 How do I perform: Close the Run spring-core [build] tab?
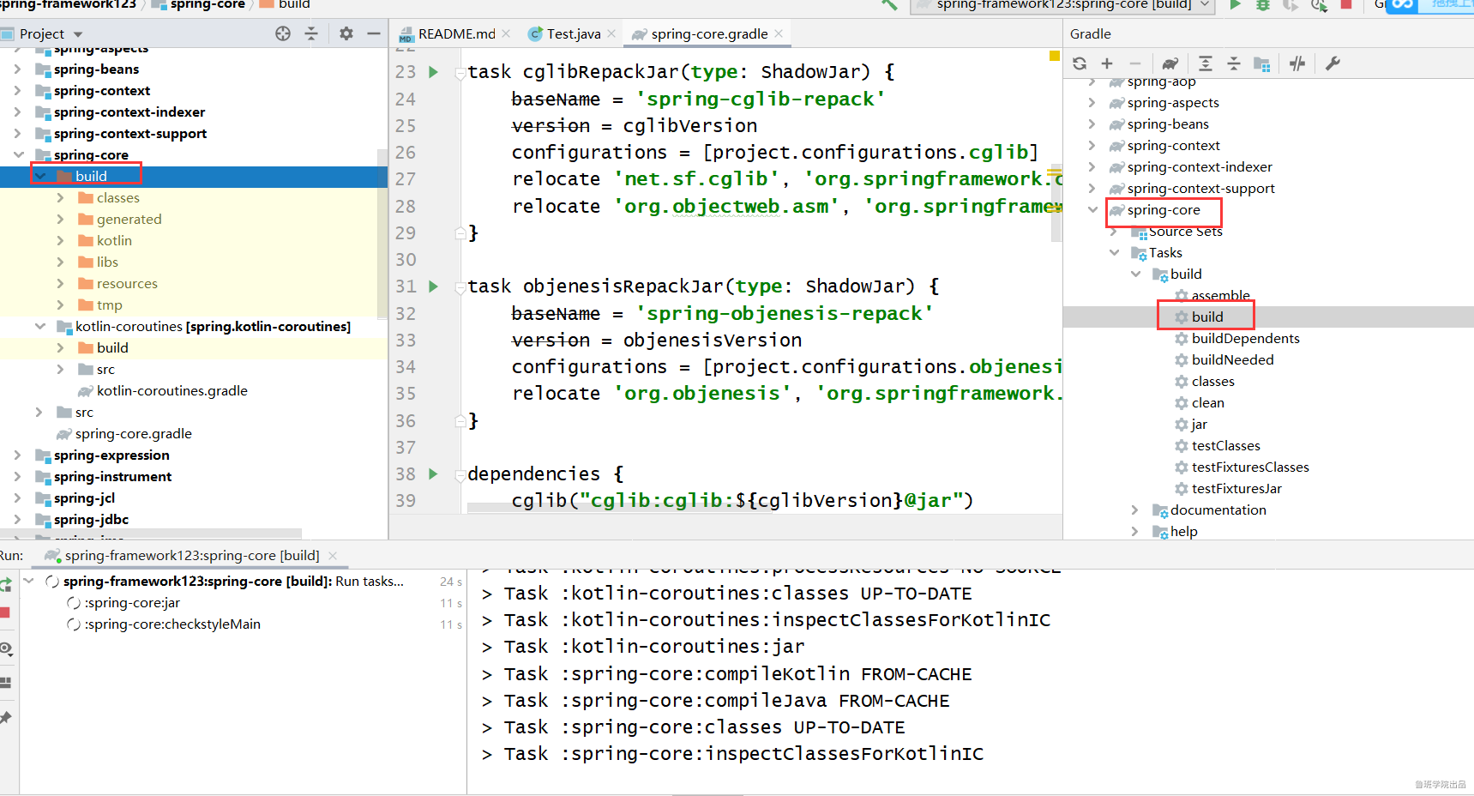pyautogui.click(x=333, y=556)
